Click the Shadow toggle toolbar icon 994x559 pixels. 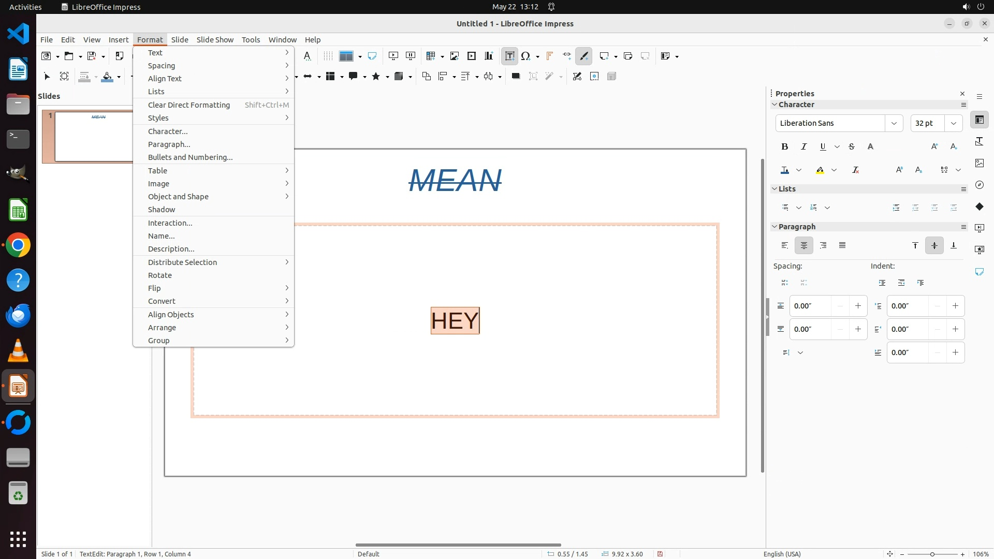pos(516,77)
